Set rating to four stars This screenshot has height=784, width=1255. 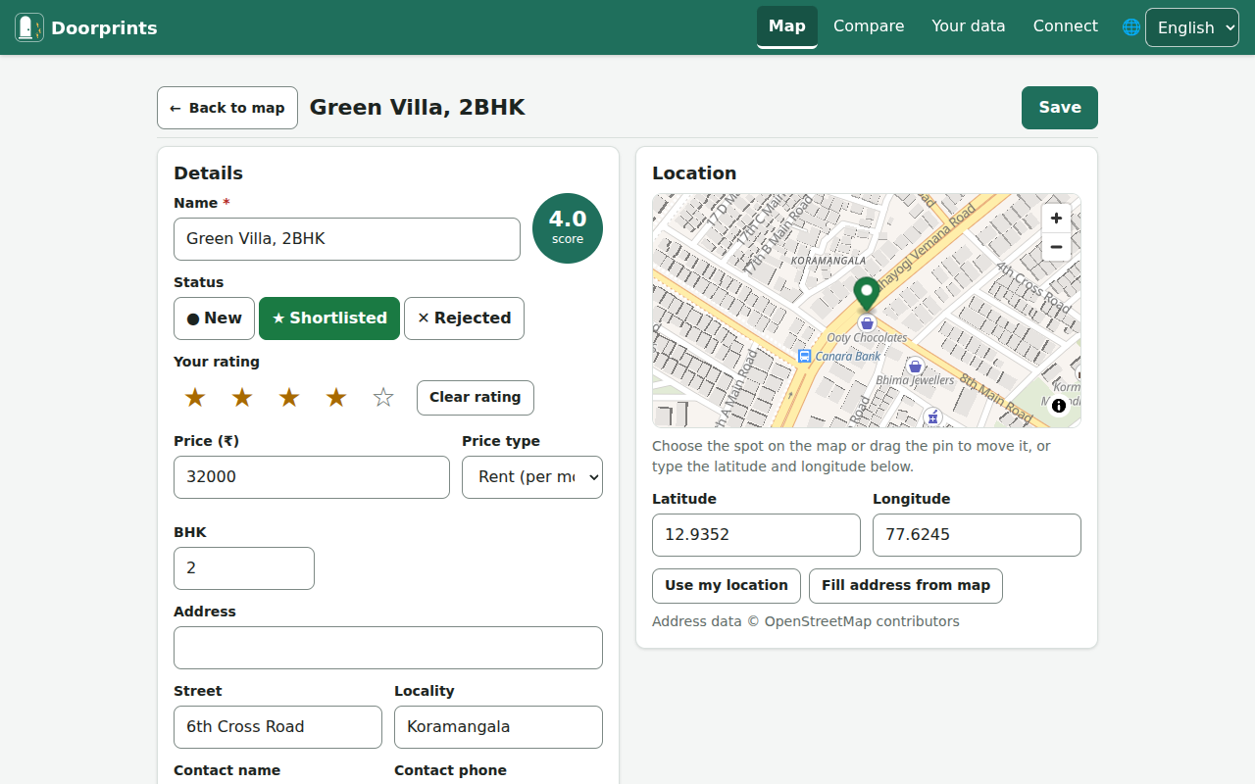(x=336, y=398)
